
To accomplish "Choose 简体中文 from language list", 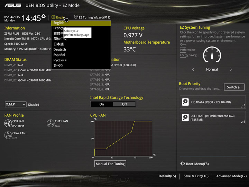I will 81,39.
